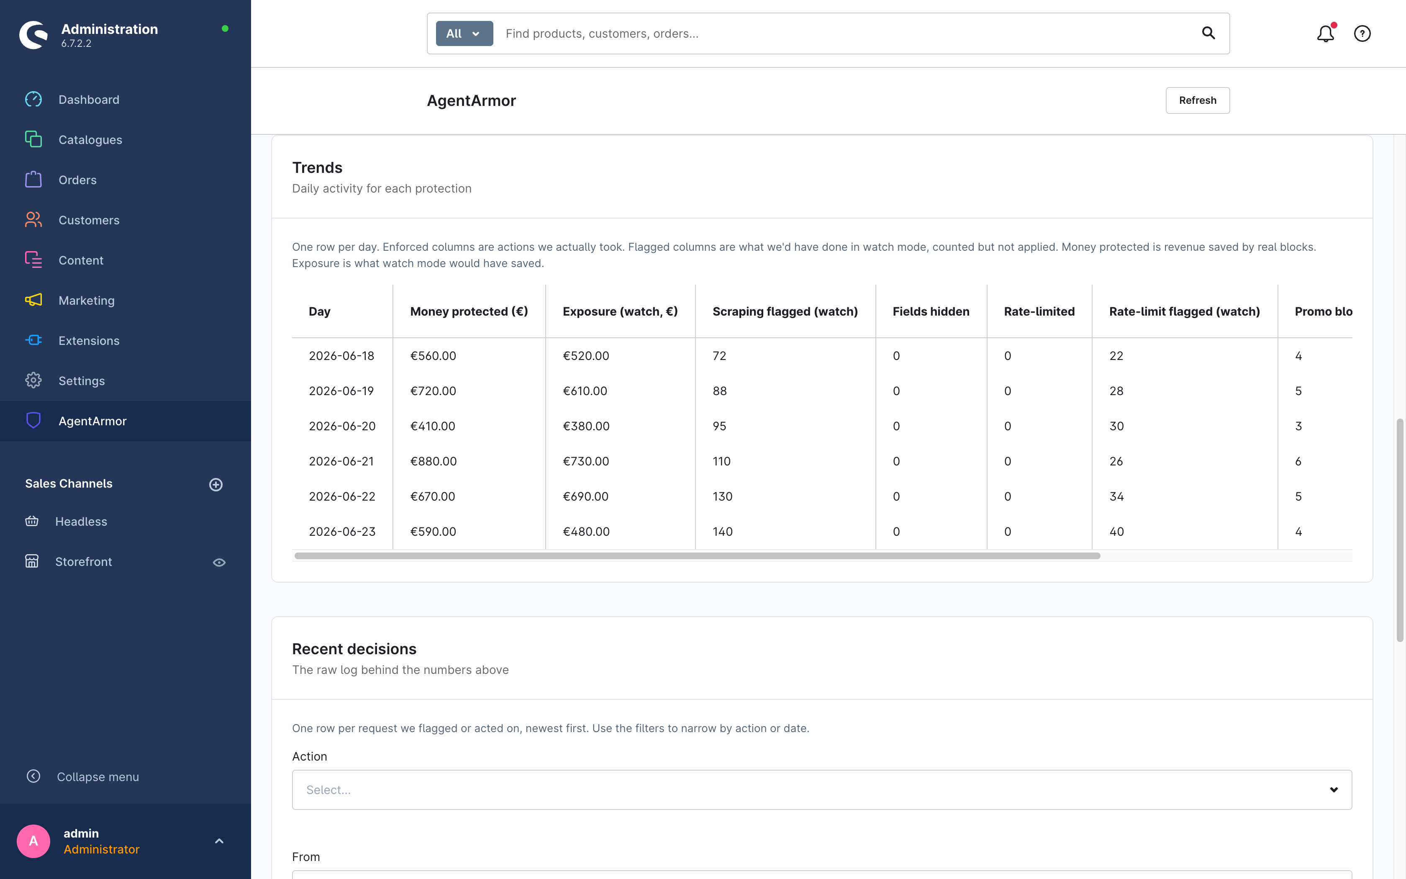Go to Dashboard menu item
1406x879 pixels.
click(x=126, y=100)
